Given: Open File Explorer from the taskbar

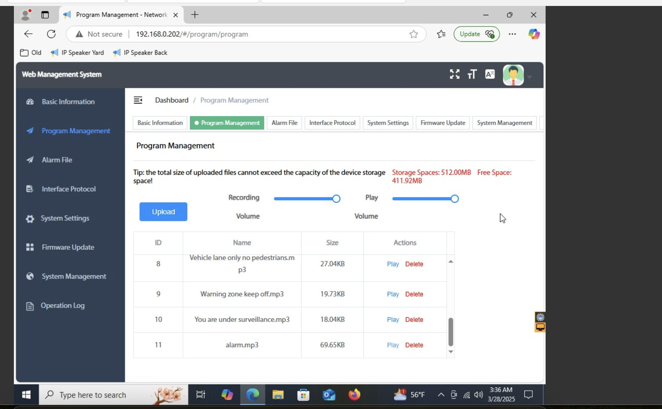Looking at the screenshot, I should click(278, 394).
